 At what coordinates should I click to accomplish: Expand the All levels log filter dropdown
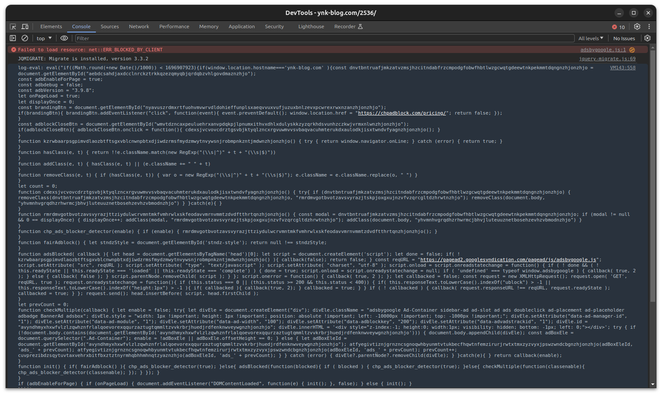591,38
